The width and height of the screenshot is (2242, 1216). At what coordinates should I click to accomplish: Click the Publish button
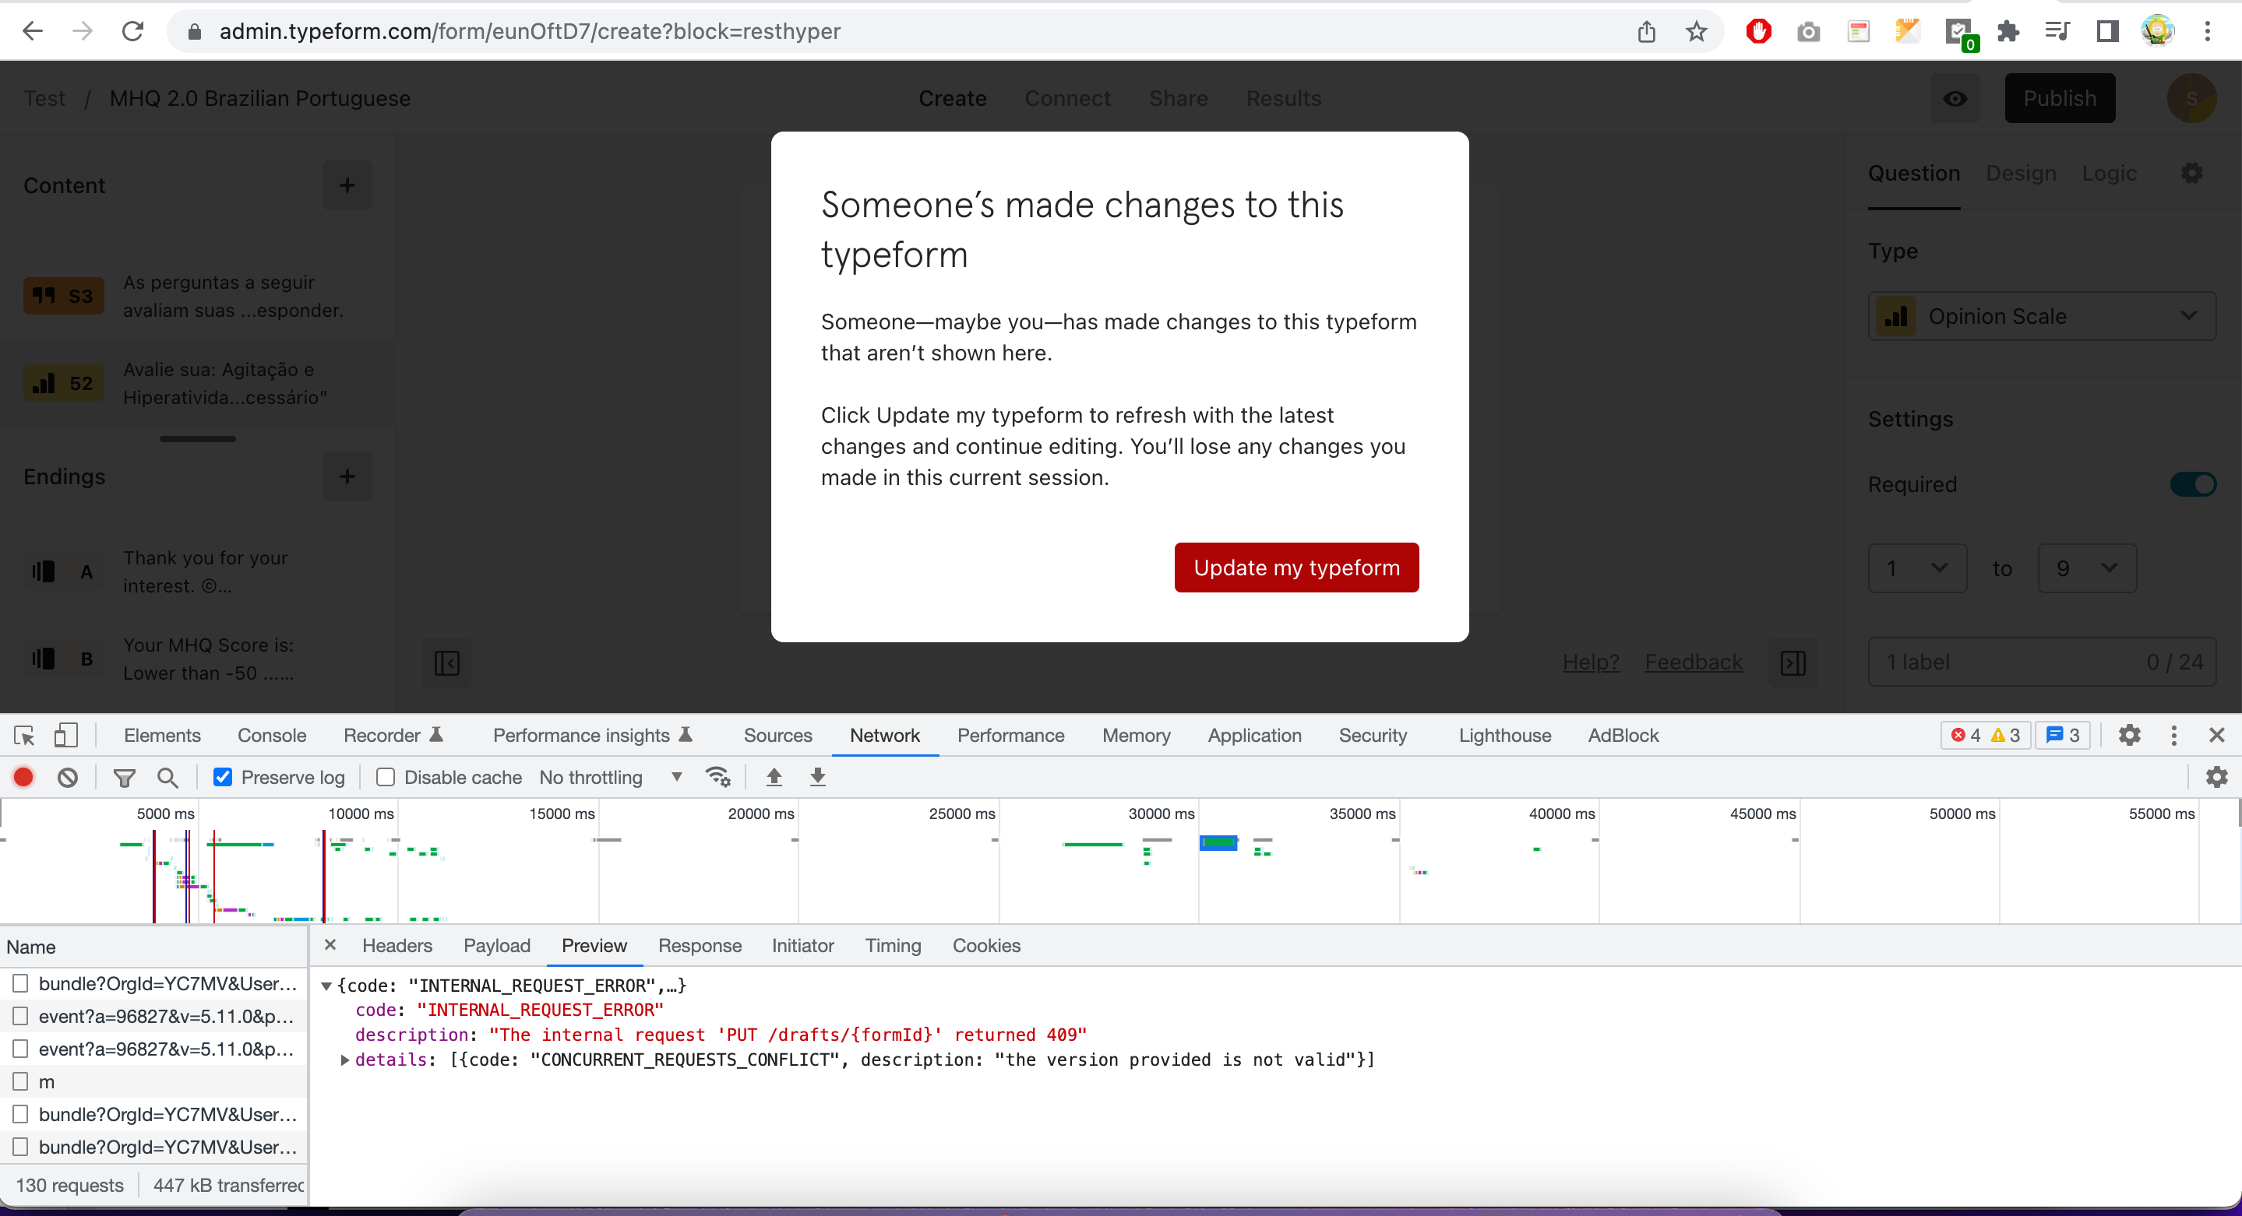[2059, 98]
